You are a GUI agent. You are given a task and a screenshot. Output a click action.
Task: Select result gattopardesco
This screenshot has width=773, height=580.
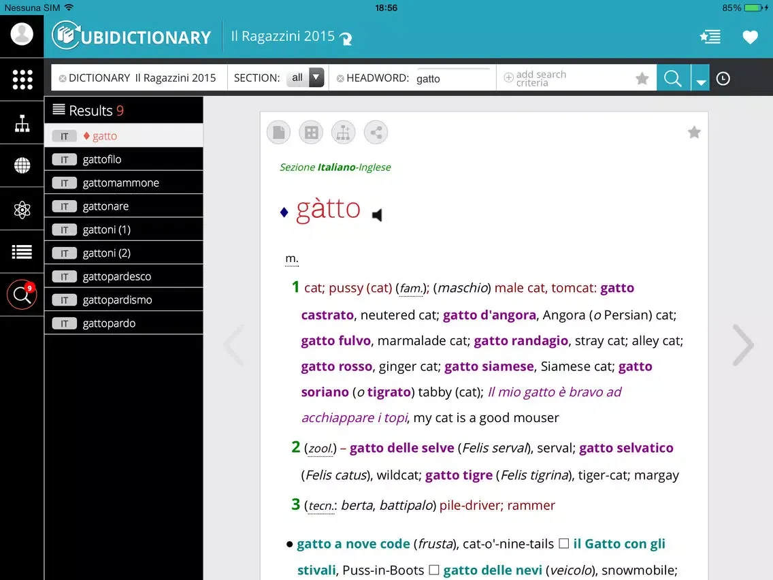[x=124, y=276]
